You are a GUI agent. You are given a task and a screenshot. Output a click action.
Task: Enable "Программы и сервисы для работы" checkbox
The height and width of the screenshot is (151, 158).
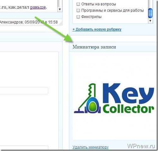pyautogui.click(x=78, y=10)
